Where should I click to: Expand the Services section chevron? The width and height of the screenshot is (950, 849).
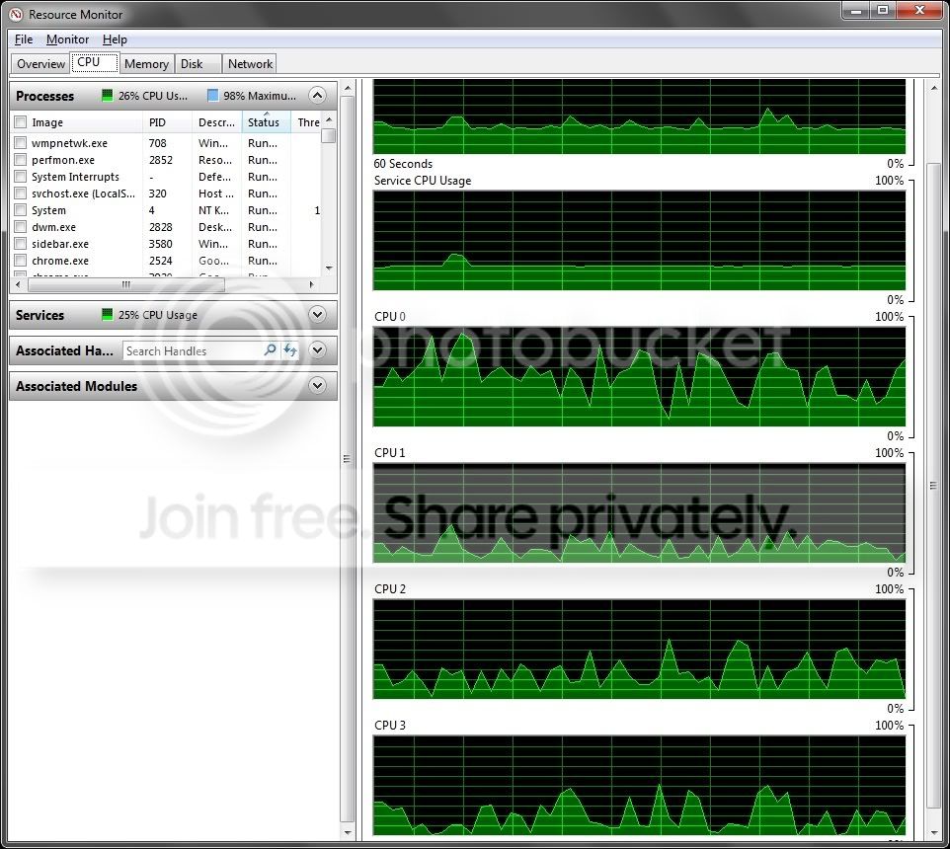[x=317, y=314]
